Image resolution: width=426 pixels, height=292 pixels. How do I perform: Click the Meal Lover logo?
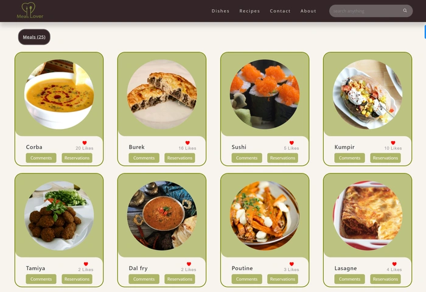click(30, 10)
